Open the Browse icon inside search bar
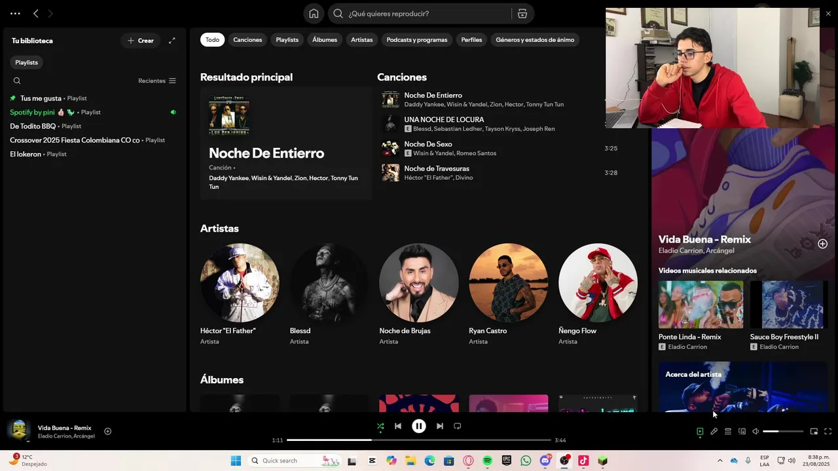Screen dimensions: 838x471 [x=522, y=14]
